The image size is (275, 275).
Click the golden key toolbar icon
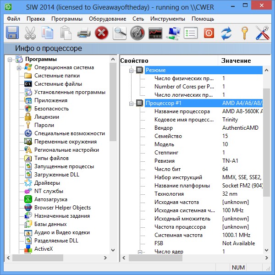(244, 33)
